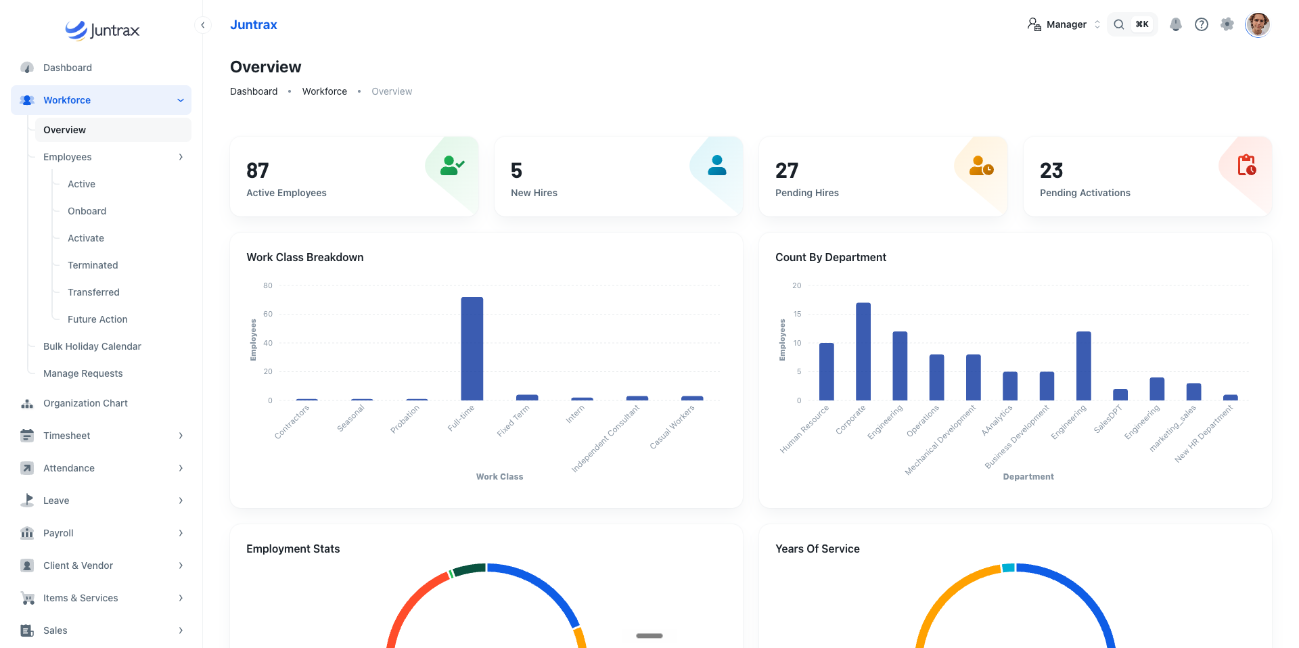Click the Active Employees green user icon
The image size is (1299, 648).
452,166
